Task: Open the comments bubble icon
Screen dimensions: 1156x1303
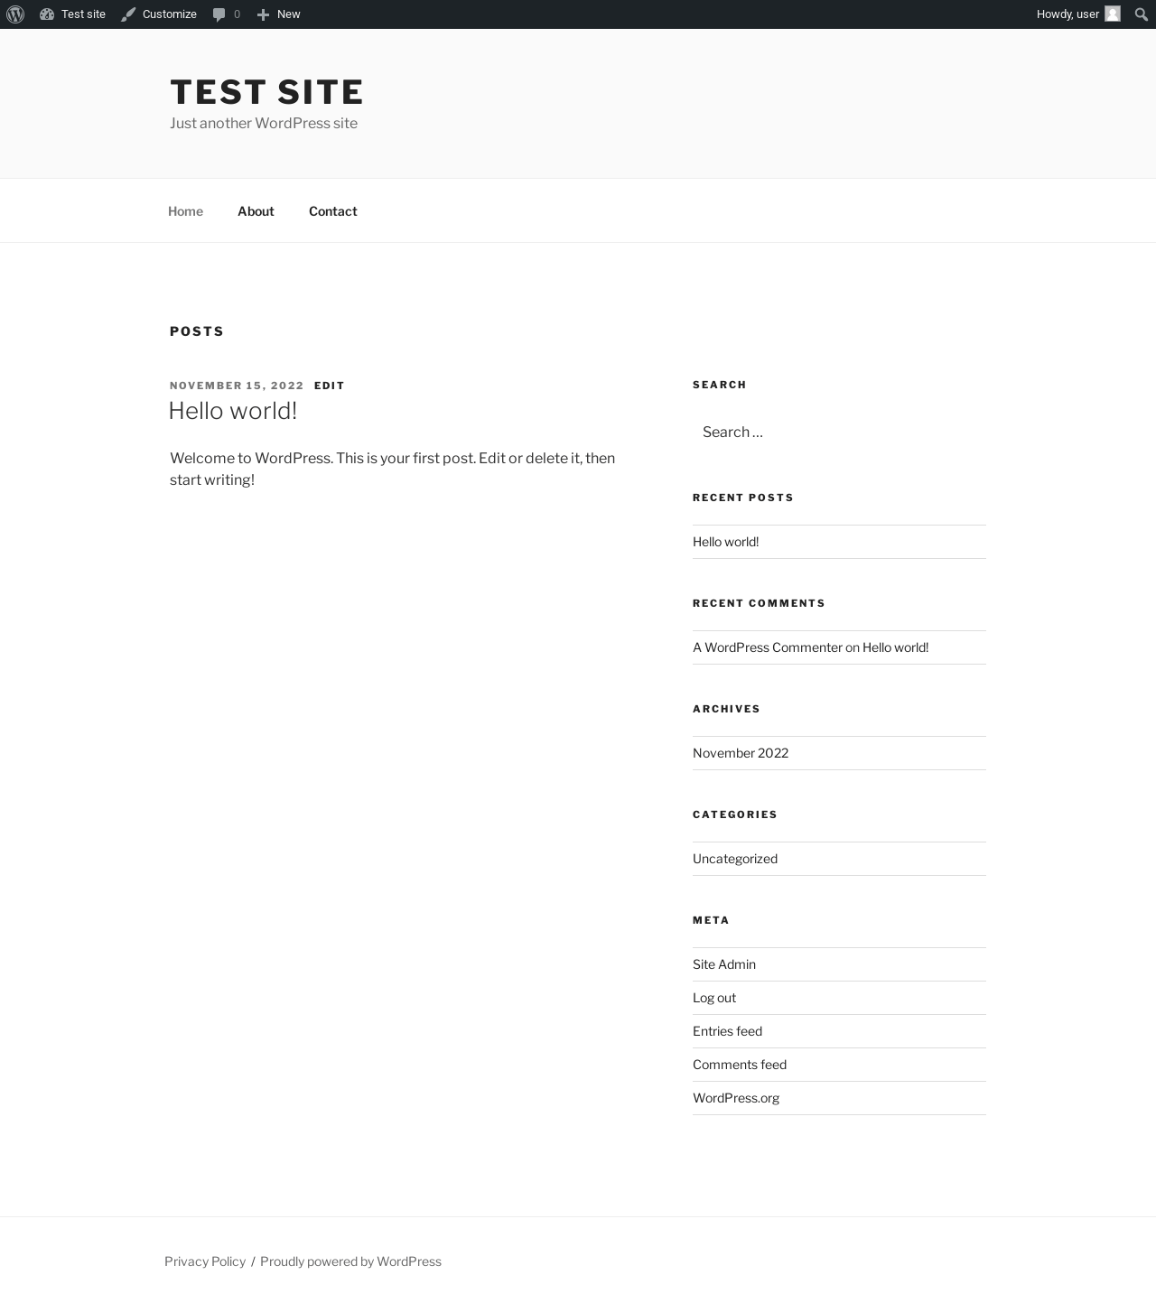Action: click(219, 14)
